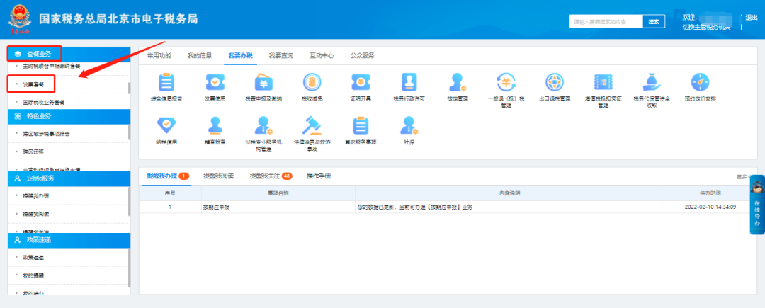Open 发票套餐 sidebar item
Screen dimensions: 765x308
(x=34, y=84)
